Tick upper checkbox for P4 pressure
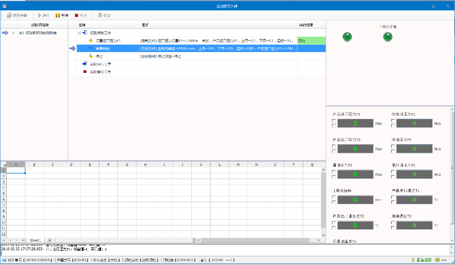Screen dimensions: 455x265 point(393,146)
